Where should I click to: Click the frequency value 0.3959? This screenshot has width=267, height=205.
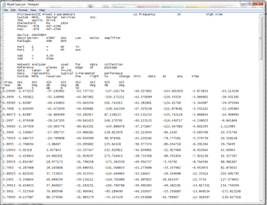pos(8,97)
